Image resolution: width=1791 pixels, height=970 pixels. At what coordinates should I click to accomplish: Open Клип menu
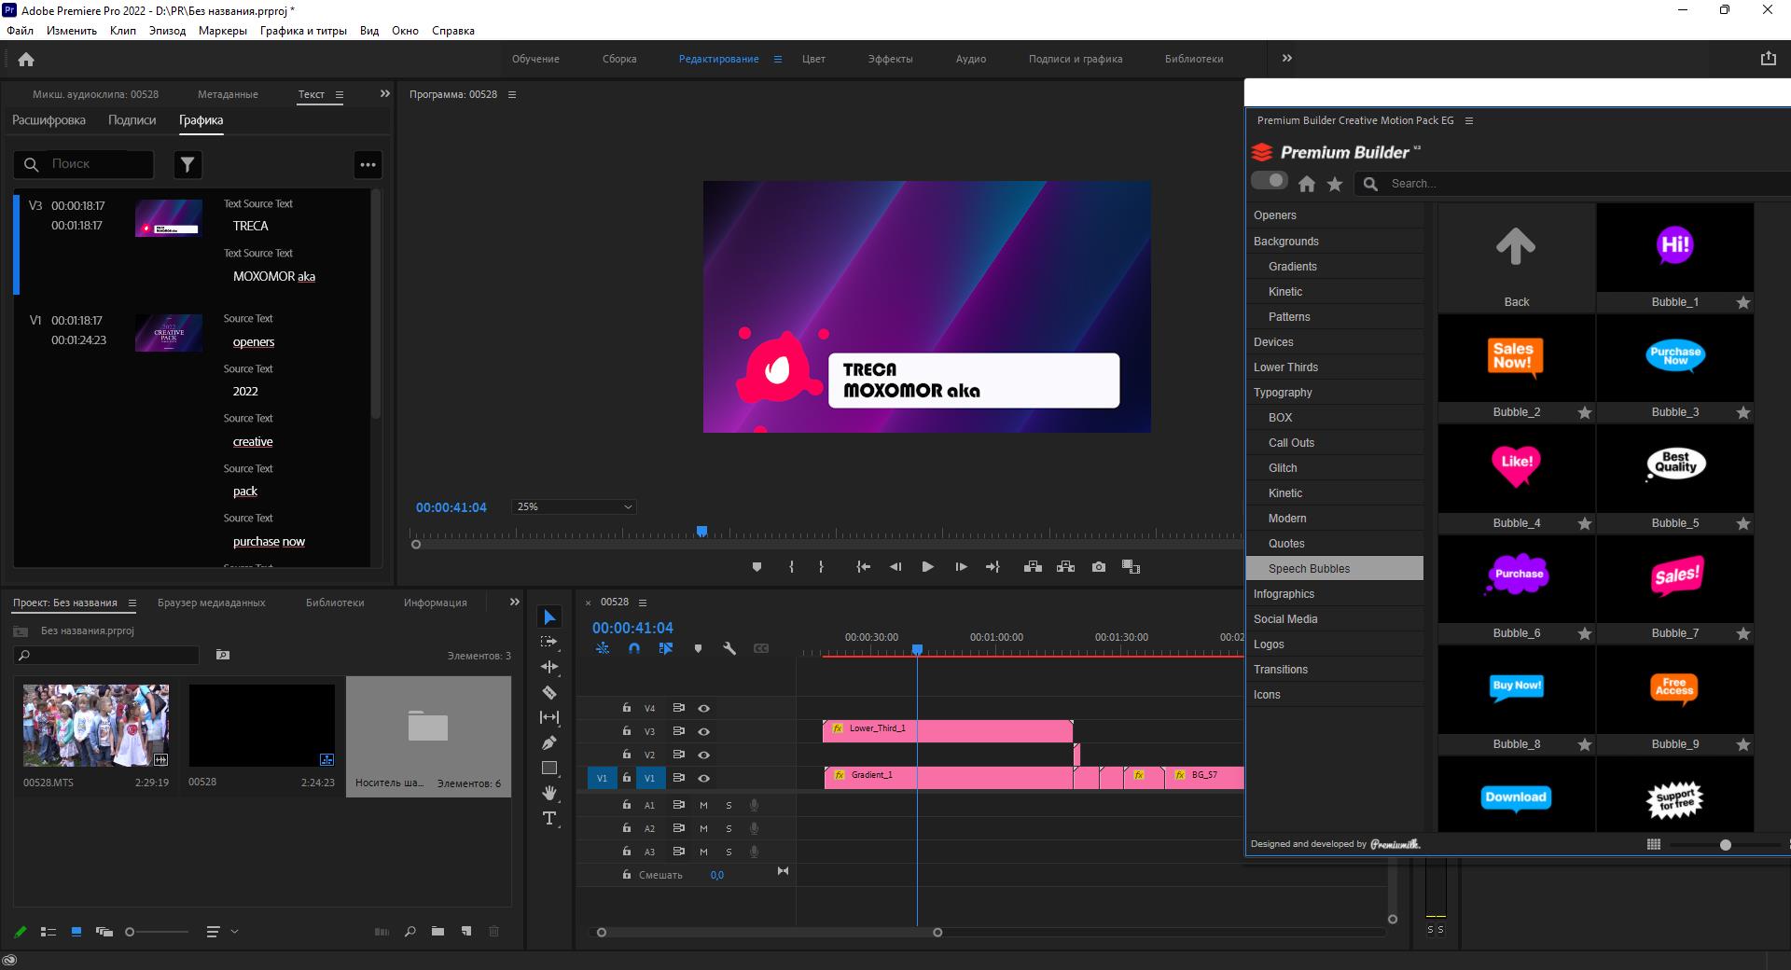123,31
